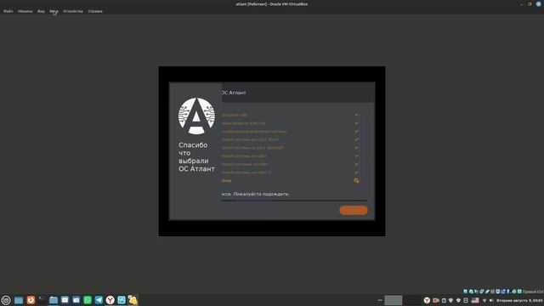This screenshot has width=544, height=306.
Task: Click the US flag keyboard layout indicator
Action: [x=475, y=300]
